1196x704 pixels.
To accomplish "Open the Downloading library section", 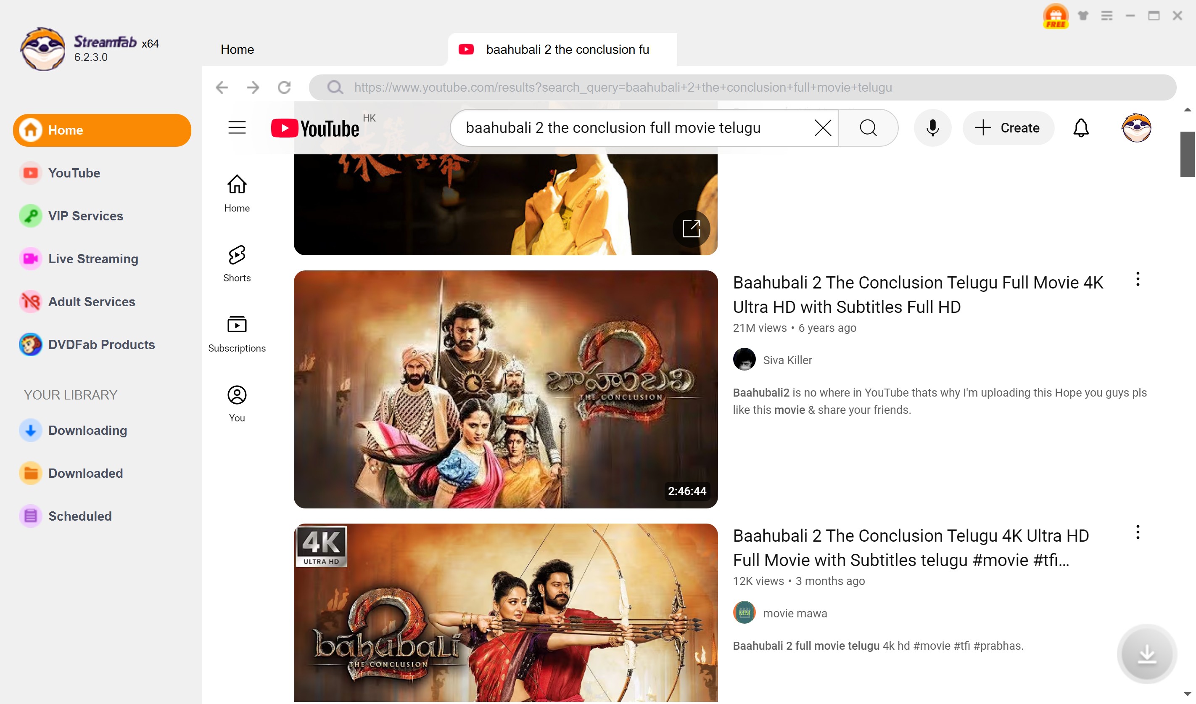I will point(102,430).
